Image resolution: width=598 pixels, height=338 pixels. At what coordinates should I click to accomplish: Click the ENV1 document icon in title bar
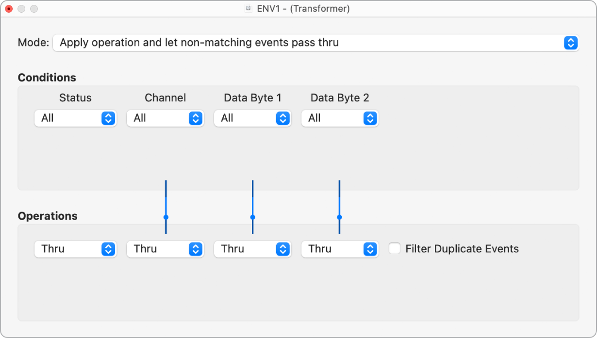click(249, 9)
